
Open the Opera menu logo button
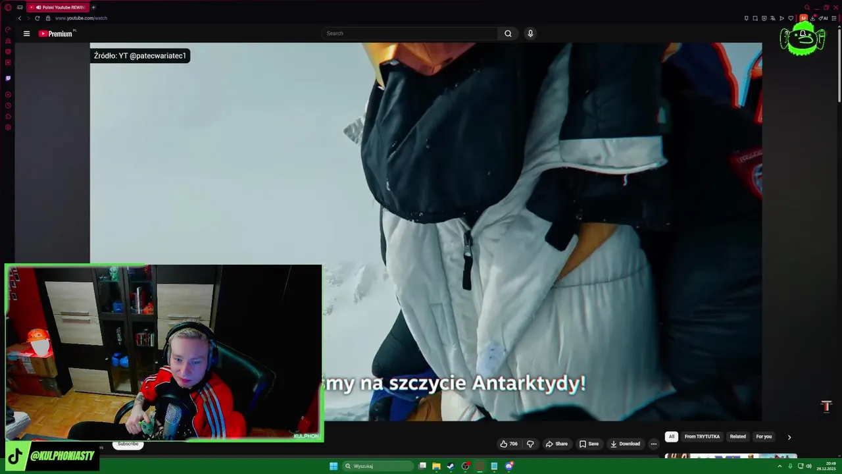tap(8, 7)
